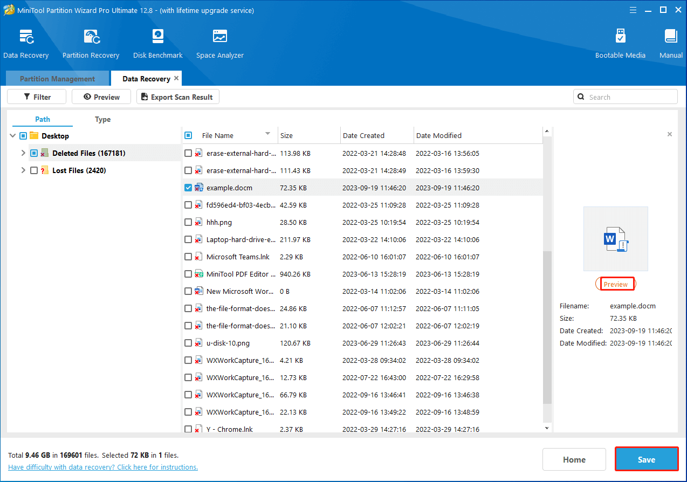Open the Data Recovery tool in the toolbar
Screen dimensions: 687x482
(x=26, y=43)
